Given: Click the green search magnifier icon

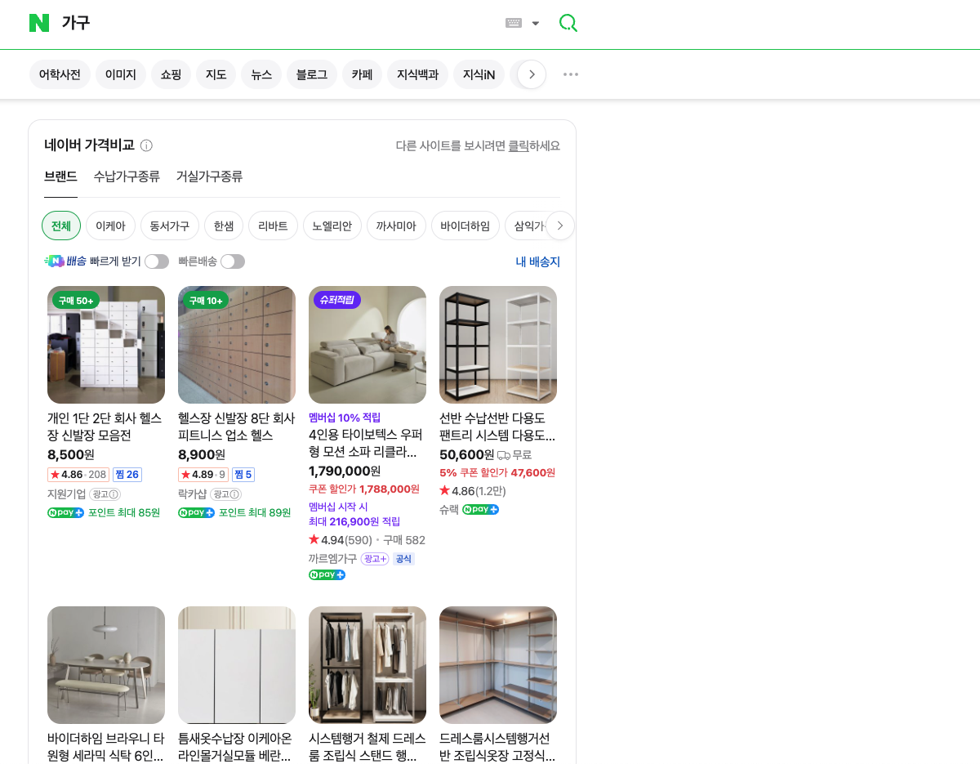Looking at the screenshot, I should tap(568, 23).
